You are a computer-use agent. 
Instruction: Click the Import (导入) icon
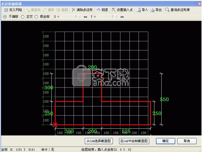[139, 10]
